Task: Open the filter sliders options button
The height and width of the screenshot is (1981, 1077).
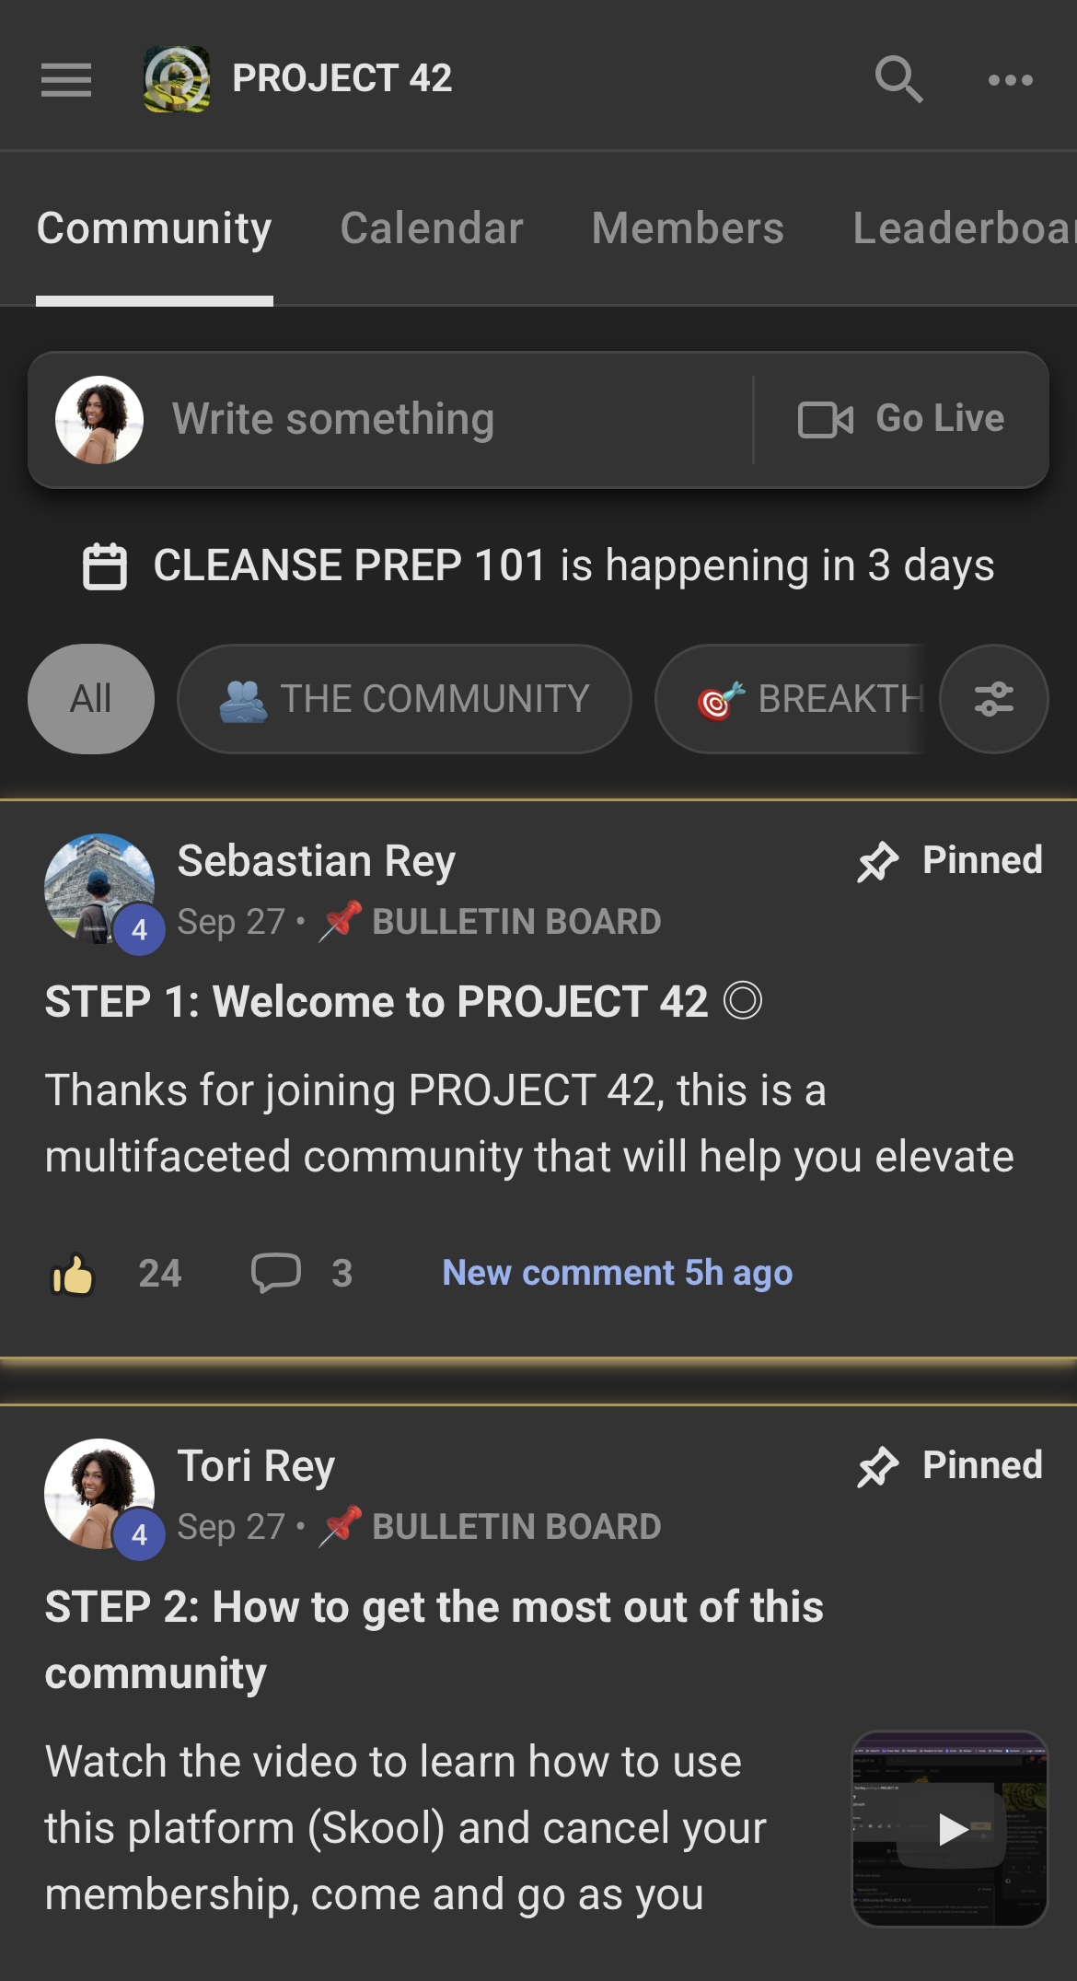Action: (x=993, y=699)
